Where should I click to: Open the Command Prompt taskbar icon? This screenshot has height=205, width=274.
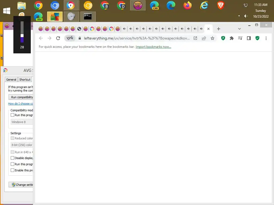[88, 17]
